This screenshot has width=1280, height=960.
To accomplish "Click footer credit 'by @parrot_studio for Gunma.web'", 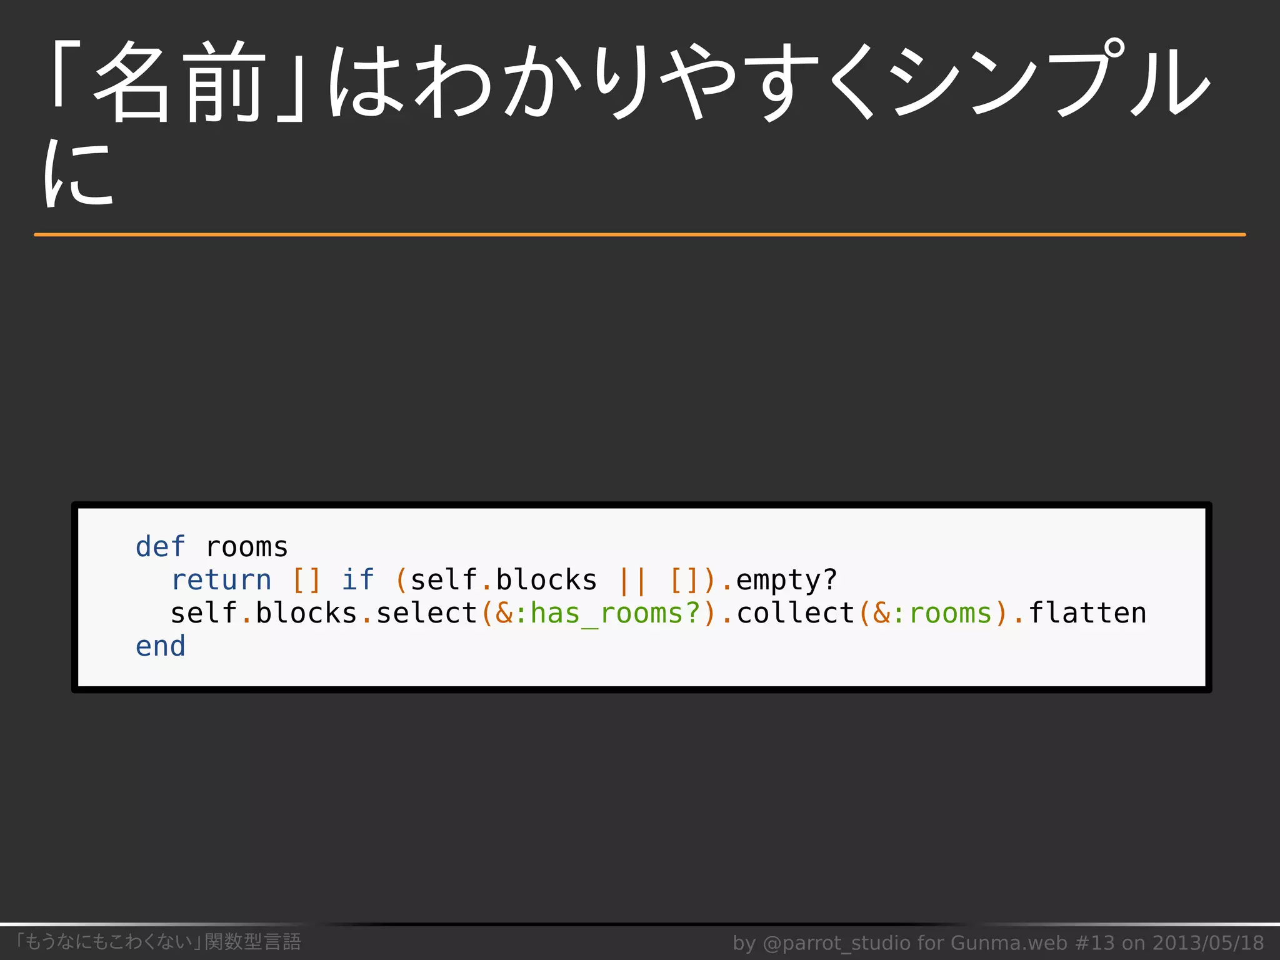I will (x=900, y=942).
